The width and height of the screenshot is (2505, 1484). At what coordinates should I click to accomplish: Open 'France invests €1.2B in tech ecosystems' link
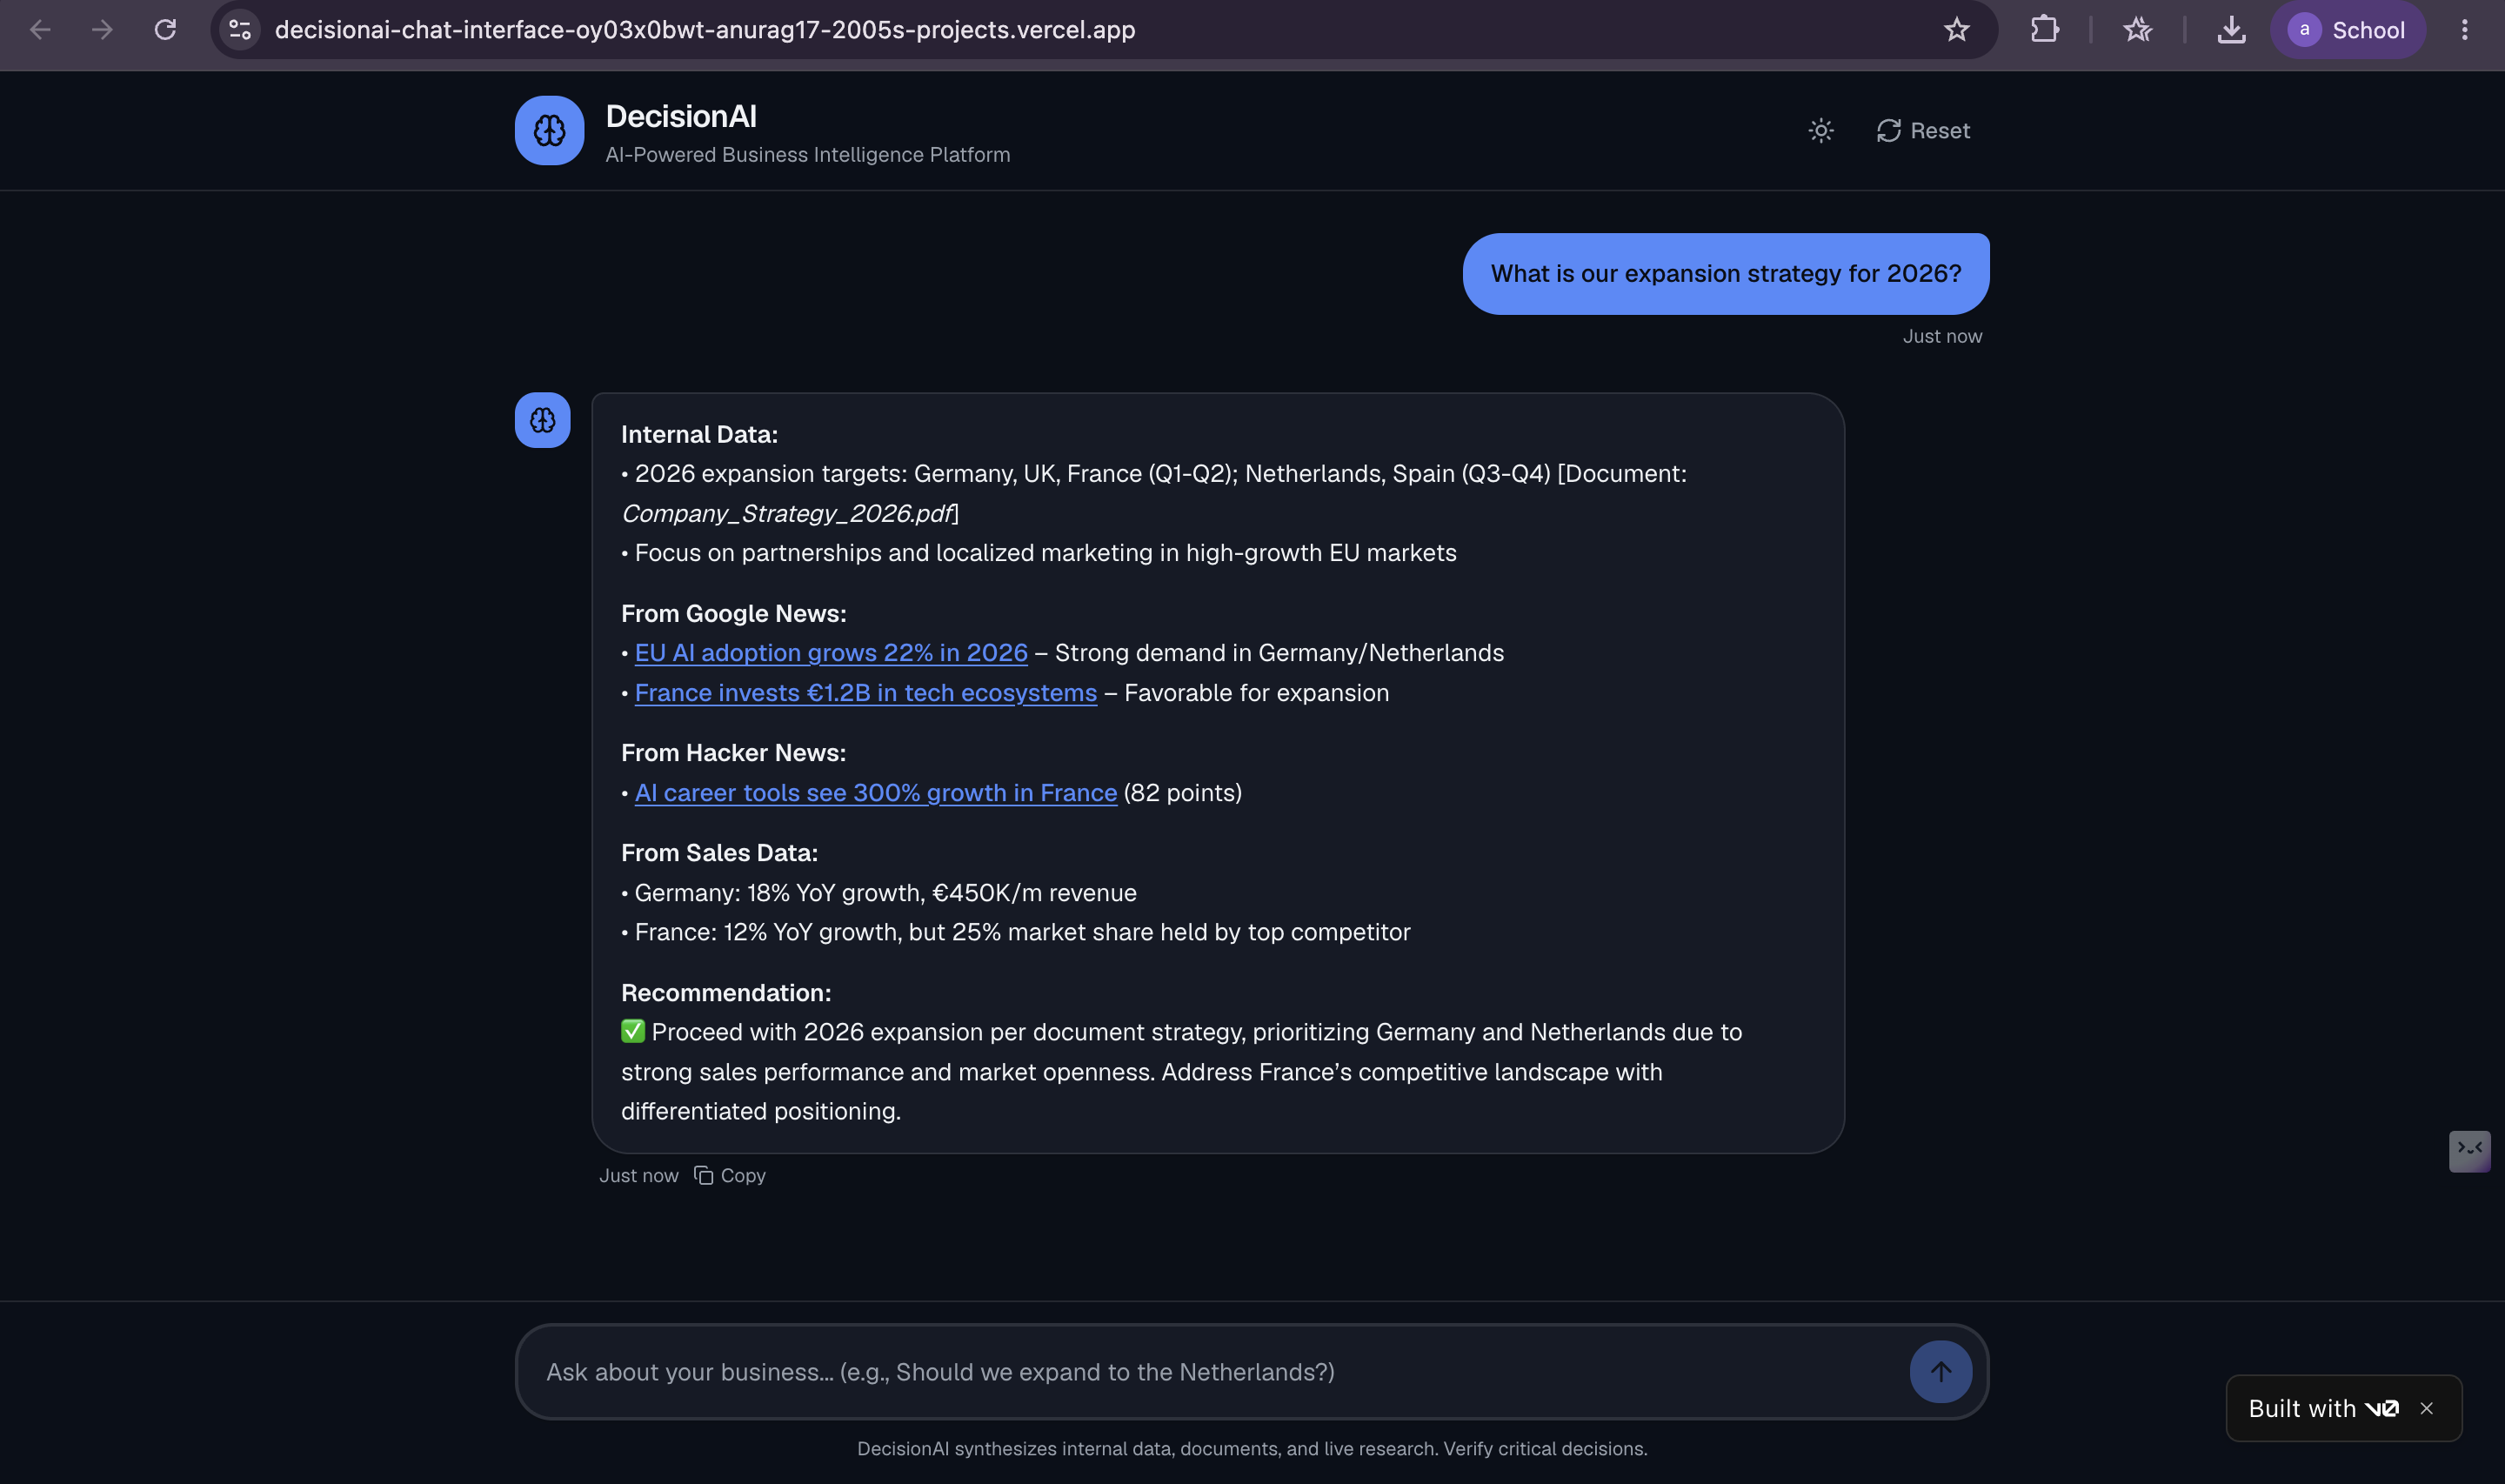point(865,693)
